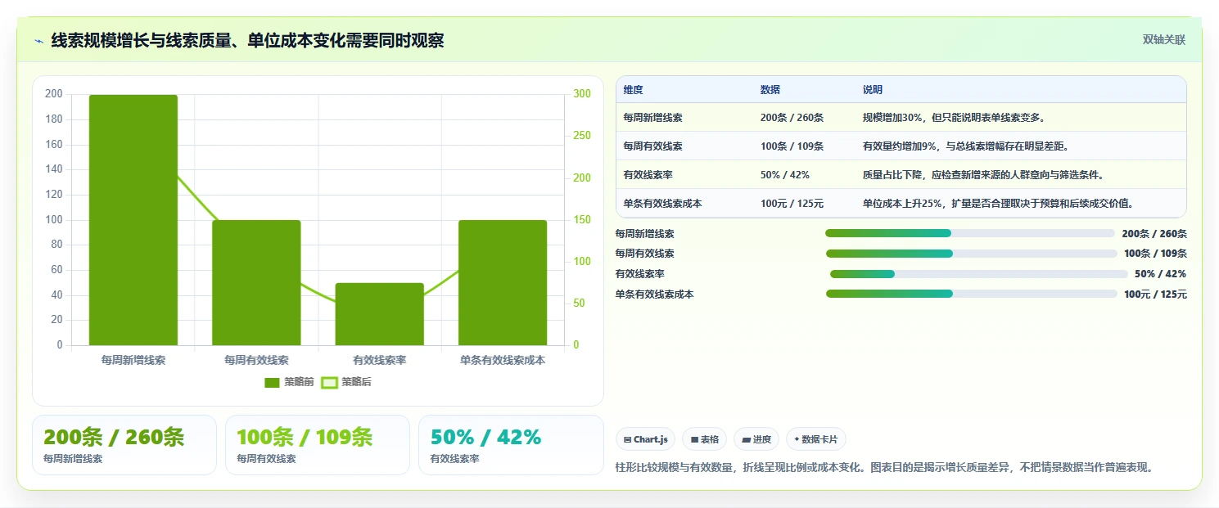Select the Chart.js tag chip
The image size is (1219, 508).
pos(645,439)
